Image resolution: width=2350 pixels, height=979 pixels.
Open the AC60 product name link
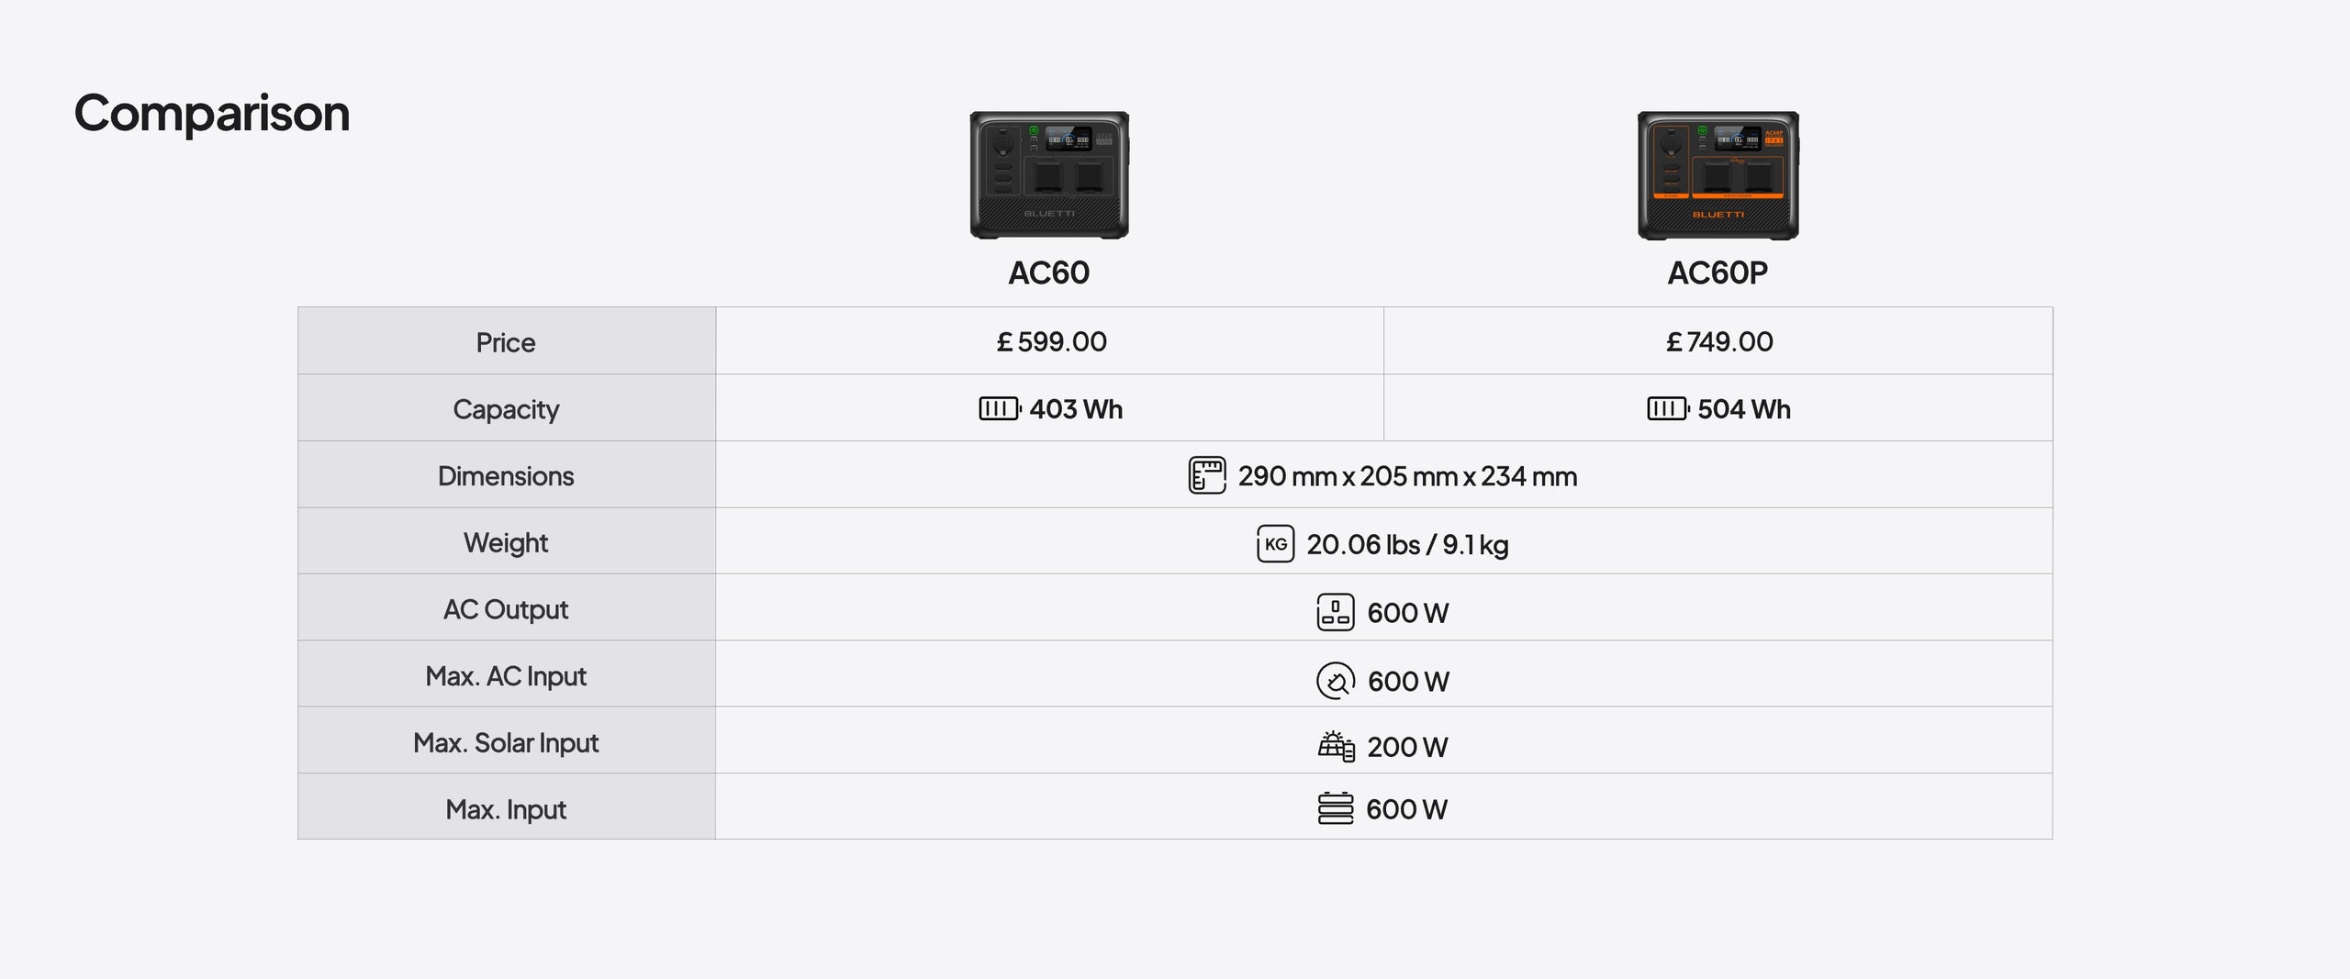[1049, 273]
